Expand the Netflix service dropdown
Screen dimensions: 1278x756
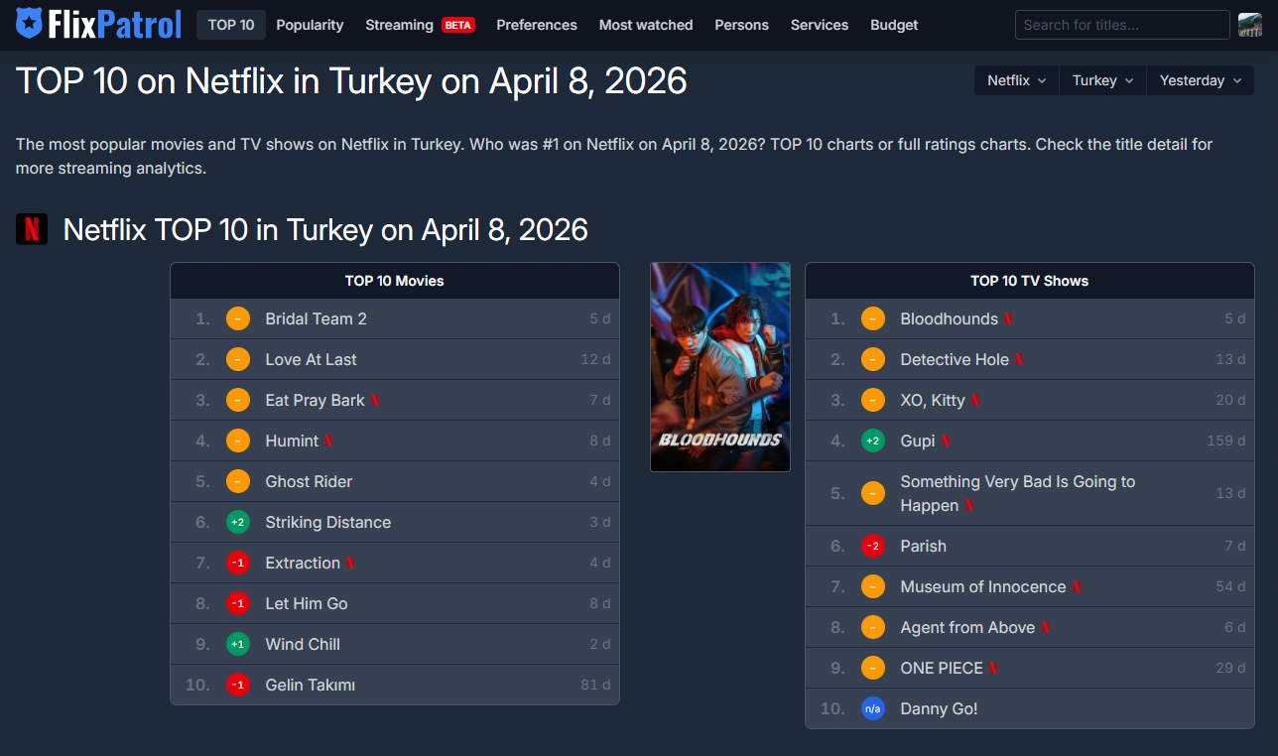tap(1016, 80)
